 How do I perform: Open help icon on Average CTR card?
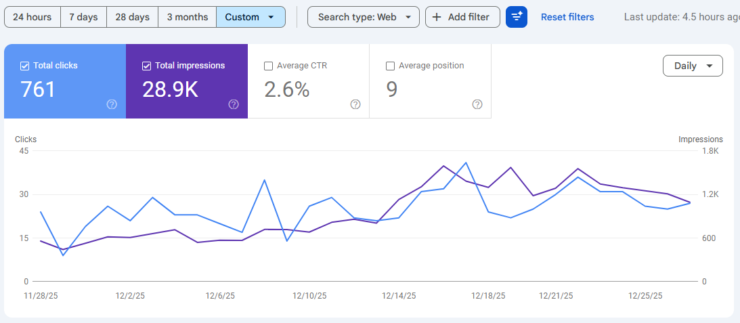355,104
